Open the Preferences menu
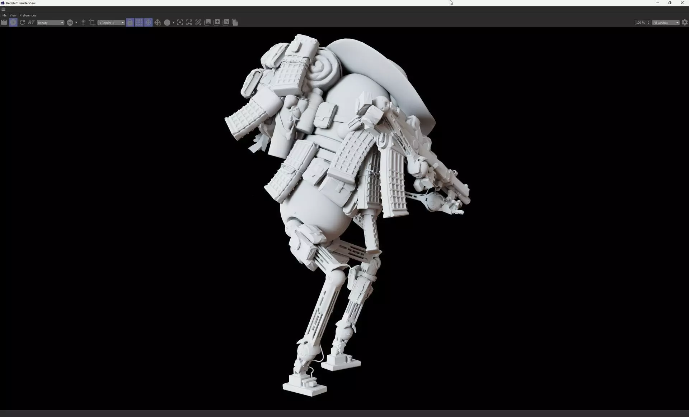The image size is (689, 417). coord(28,15)
